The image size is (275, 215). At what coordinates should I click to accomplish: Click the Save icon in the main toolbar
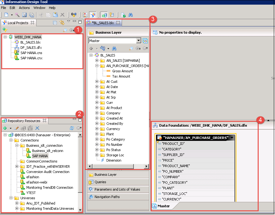pyautogui.click(x=24, y=15)
